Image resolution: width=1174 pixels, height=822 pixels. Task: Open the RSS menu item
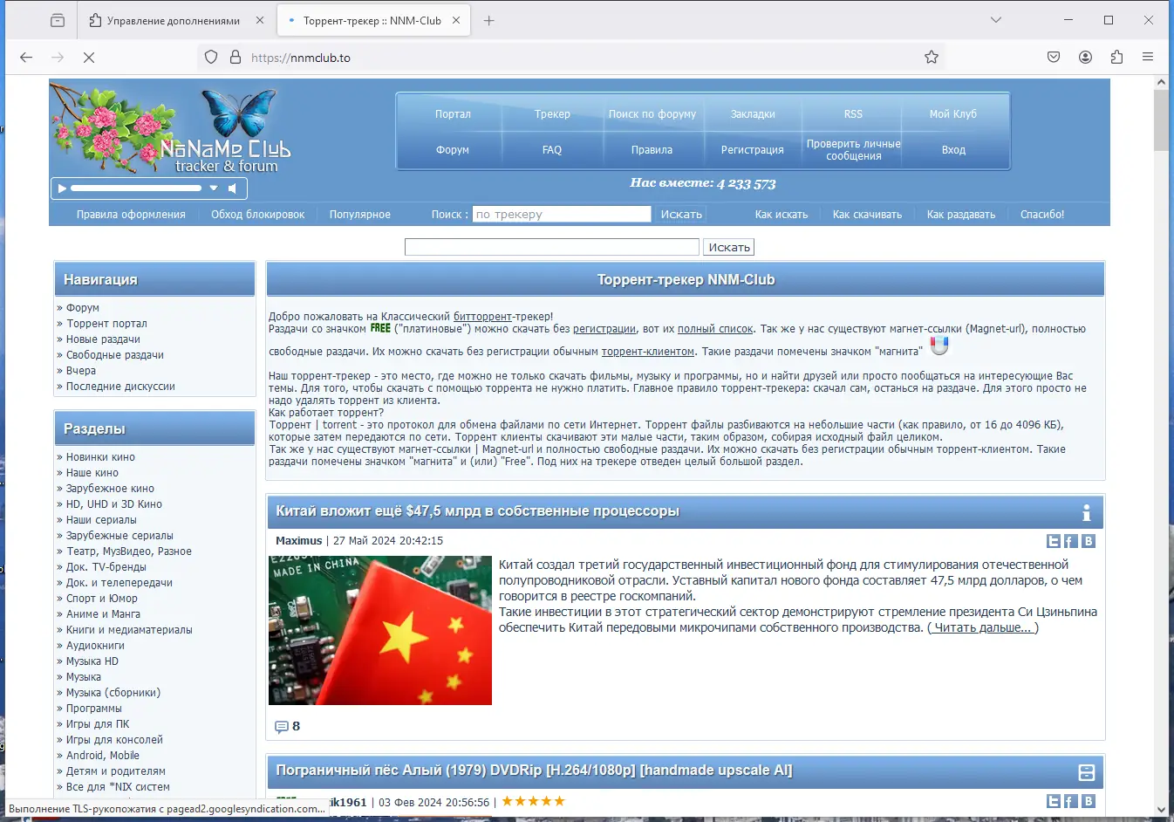point(853,114)
